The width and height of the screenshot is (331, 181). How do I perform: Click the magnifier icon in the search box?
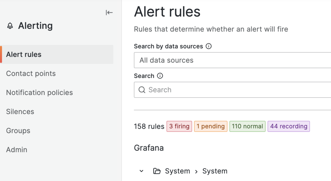coord(142,90)
